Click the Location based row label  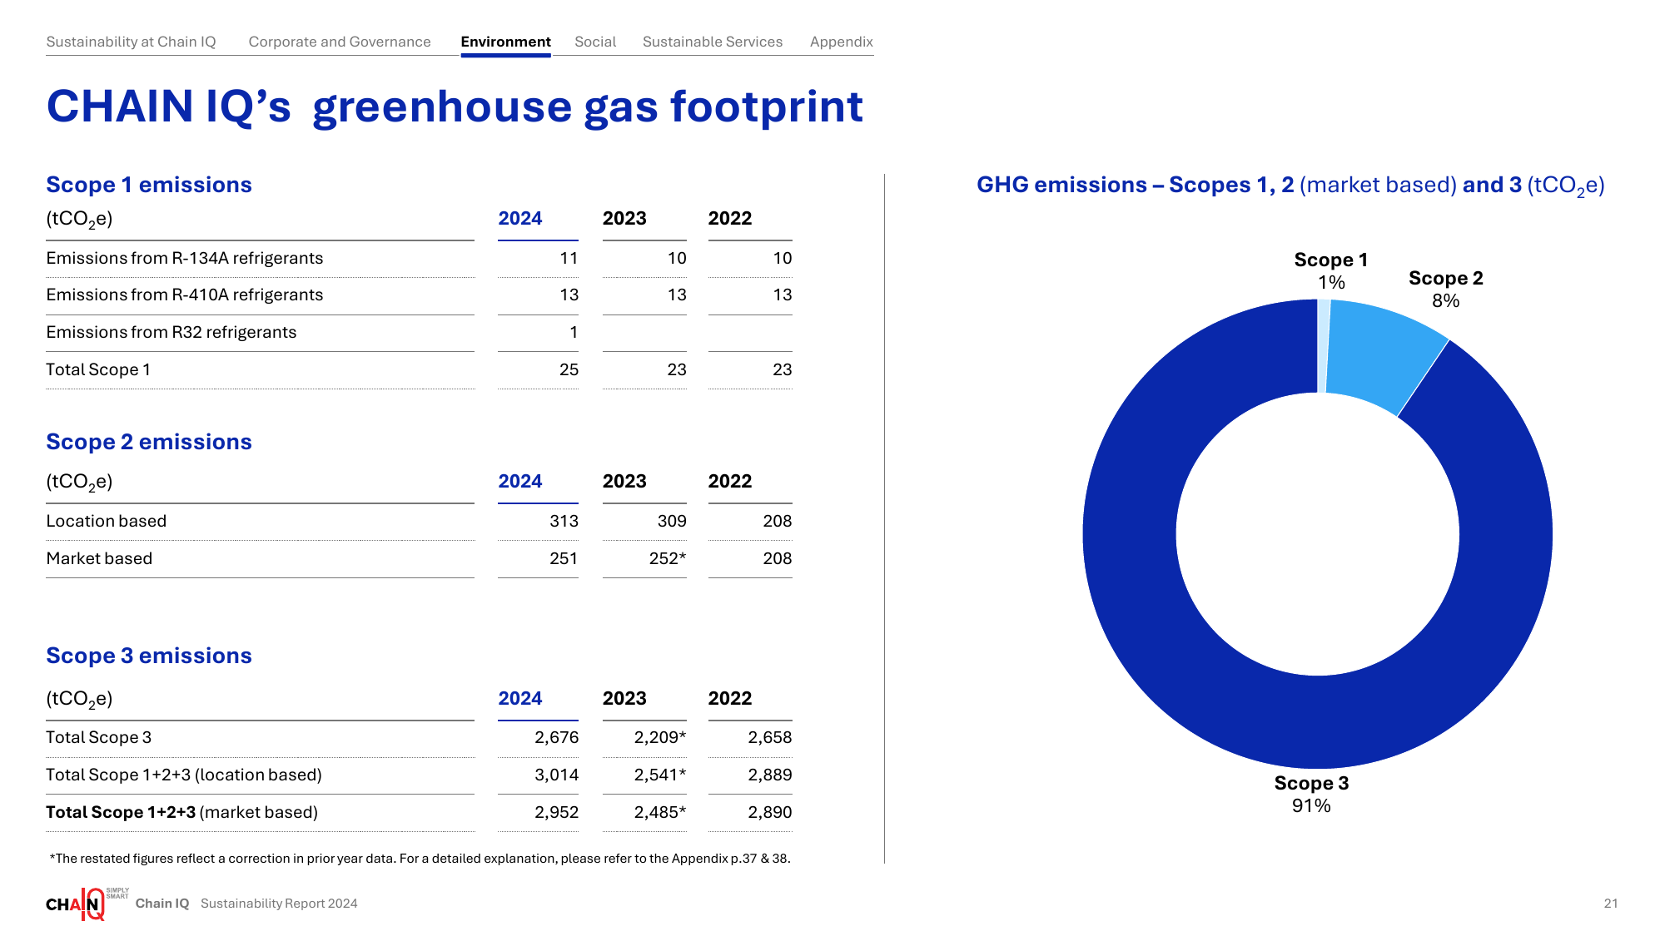[x=107, y=521]
